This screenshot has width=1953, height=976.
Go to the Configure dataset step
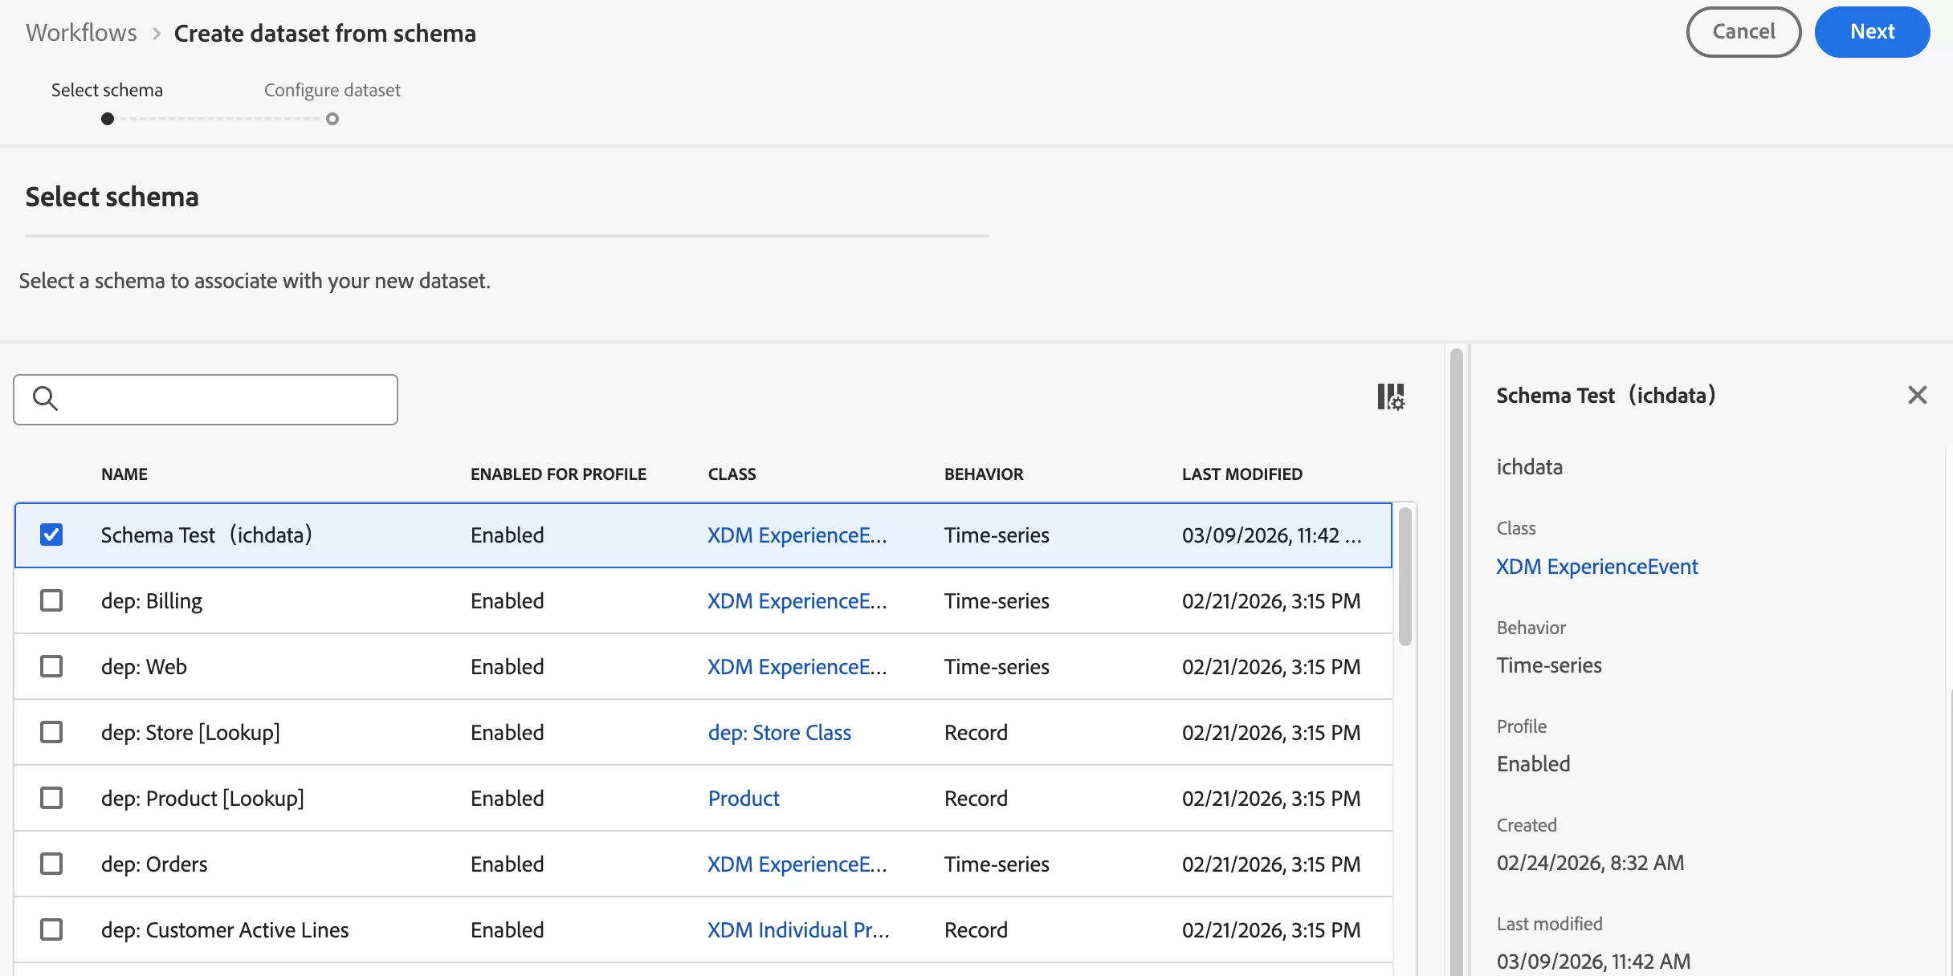[332, 90]
